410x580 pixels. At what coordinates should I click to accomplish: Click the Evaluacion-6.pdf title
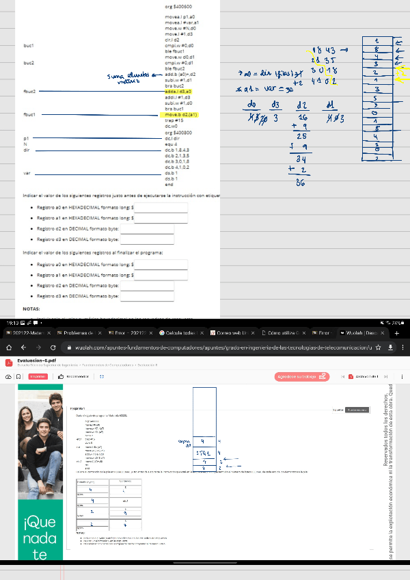[37, 360]
